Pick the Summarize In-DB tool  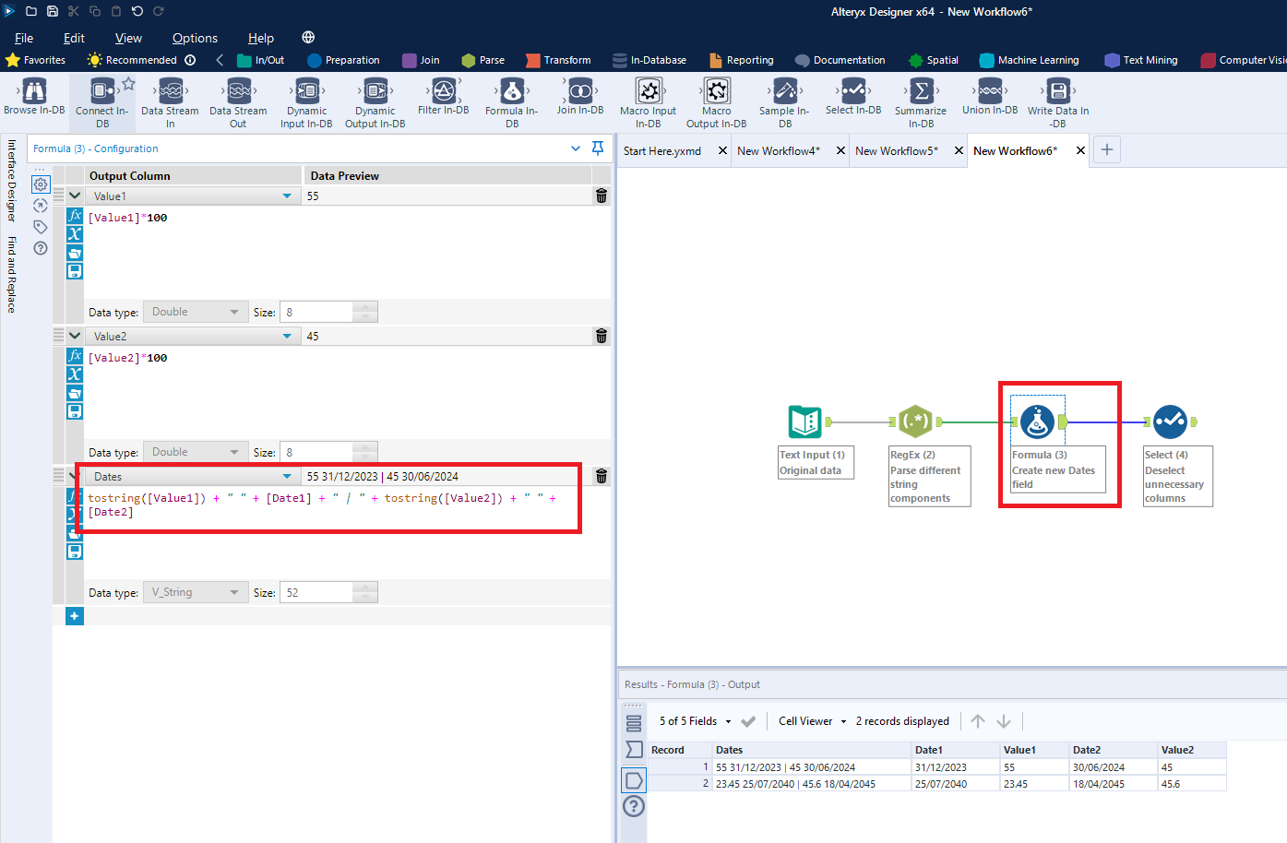[x=920, y=98]
